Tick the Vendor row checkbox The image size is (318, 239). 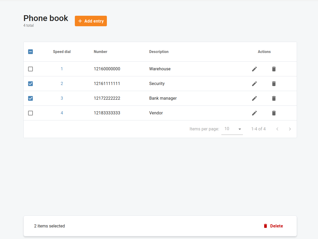point(30,113)
